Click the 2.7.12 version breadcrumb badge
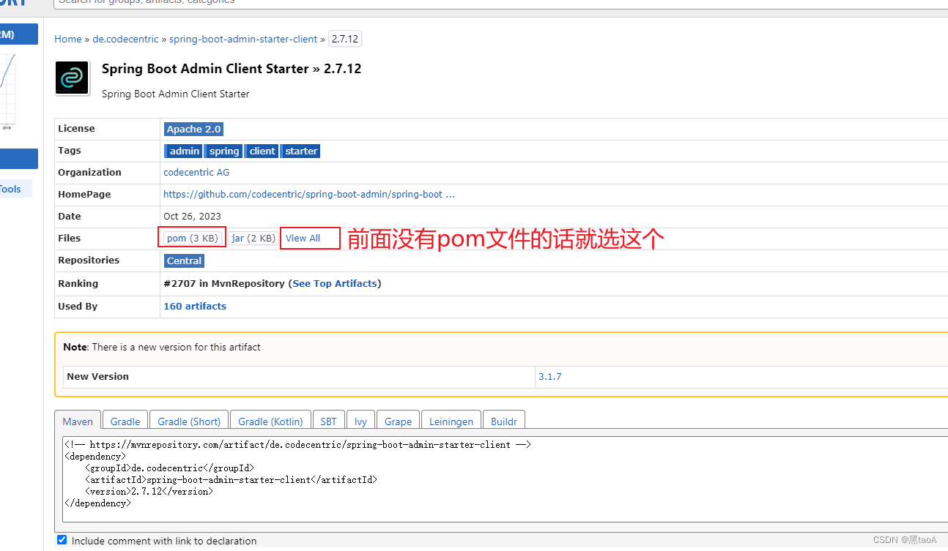Image resolution: width=948 pixels, height=551 pixels. click(x=344, y=39)
